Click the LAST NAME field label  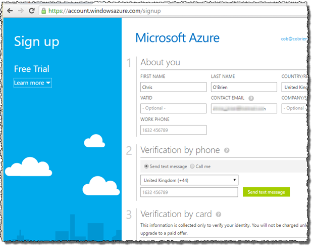(223, 76)
